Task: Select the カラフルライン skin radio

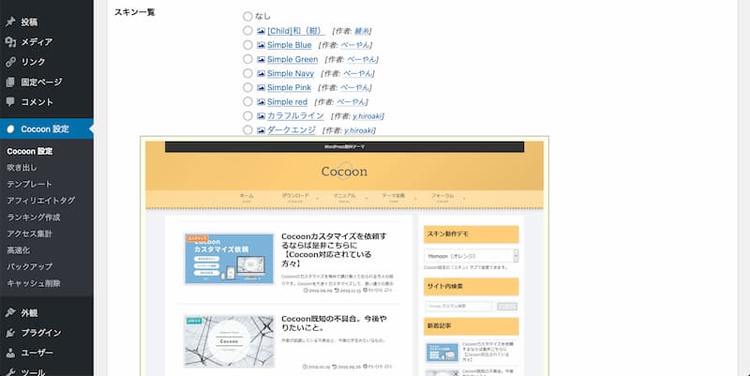Action: (247, 115)
